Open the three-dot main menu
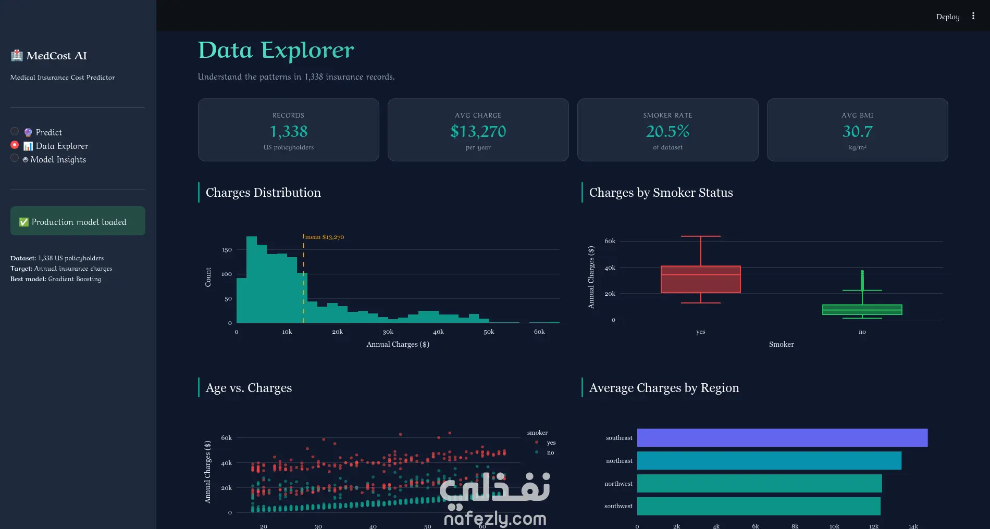Image resolution: width=990 pixels, height=529 pixels. click(973, 16)
